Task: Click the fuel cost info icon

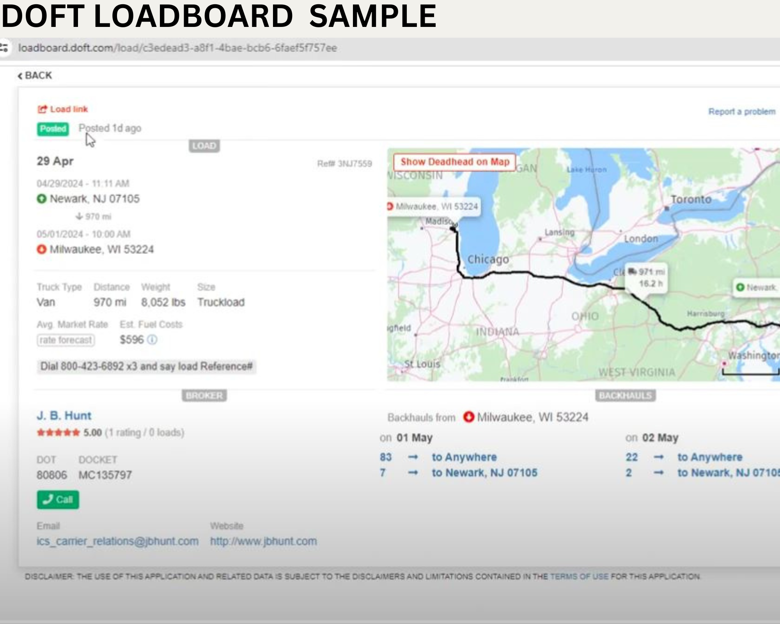Action: coord(152,340)
